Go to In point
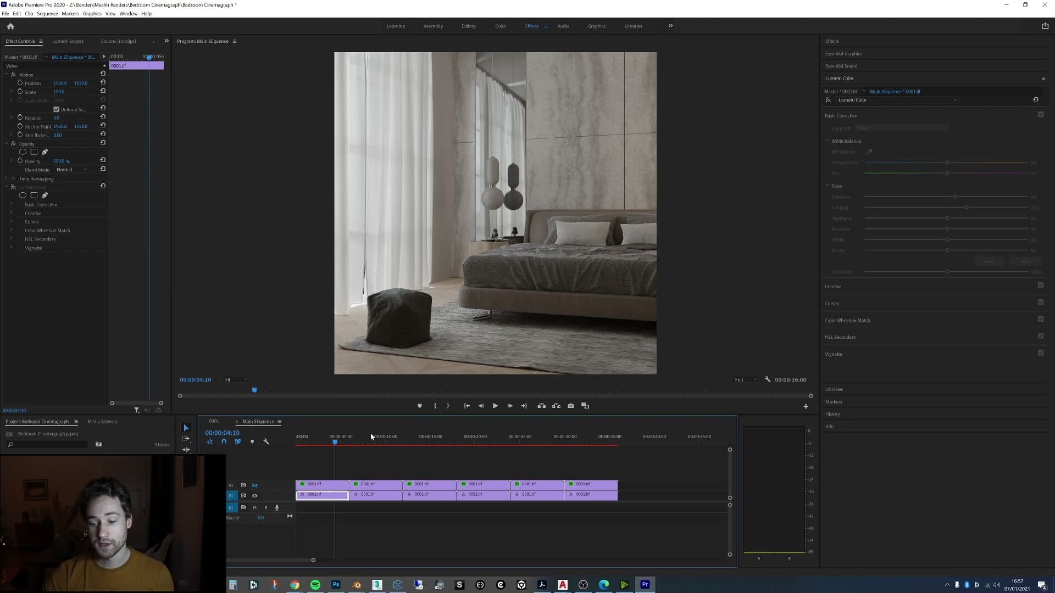This screenshot has width=1055, height=593. (x=467, y=406)
